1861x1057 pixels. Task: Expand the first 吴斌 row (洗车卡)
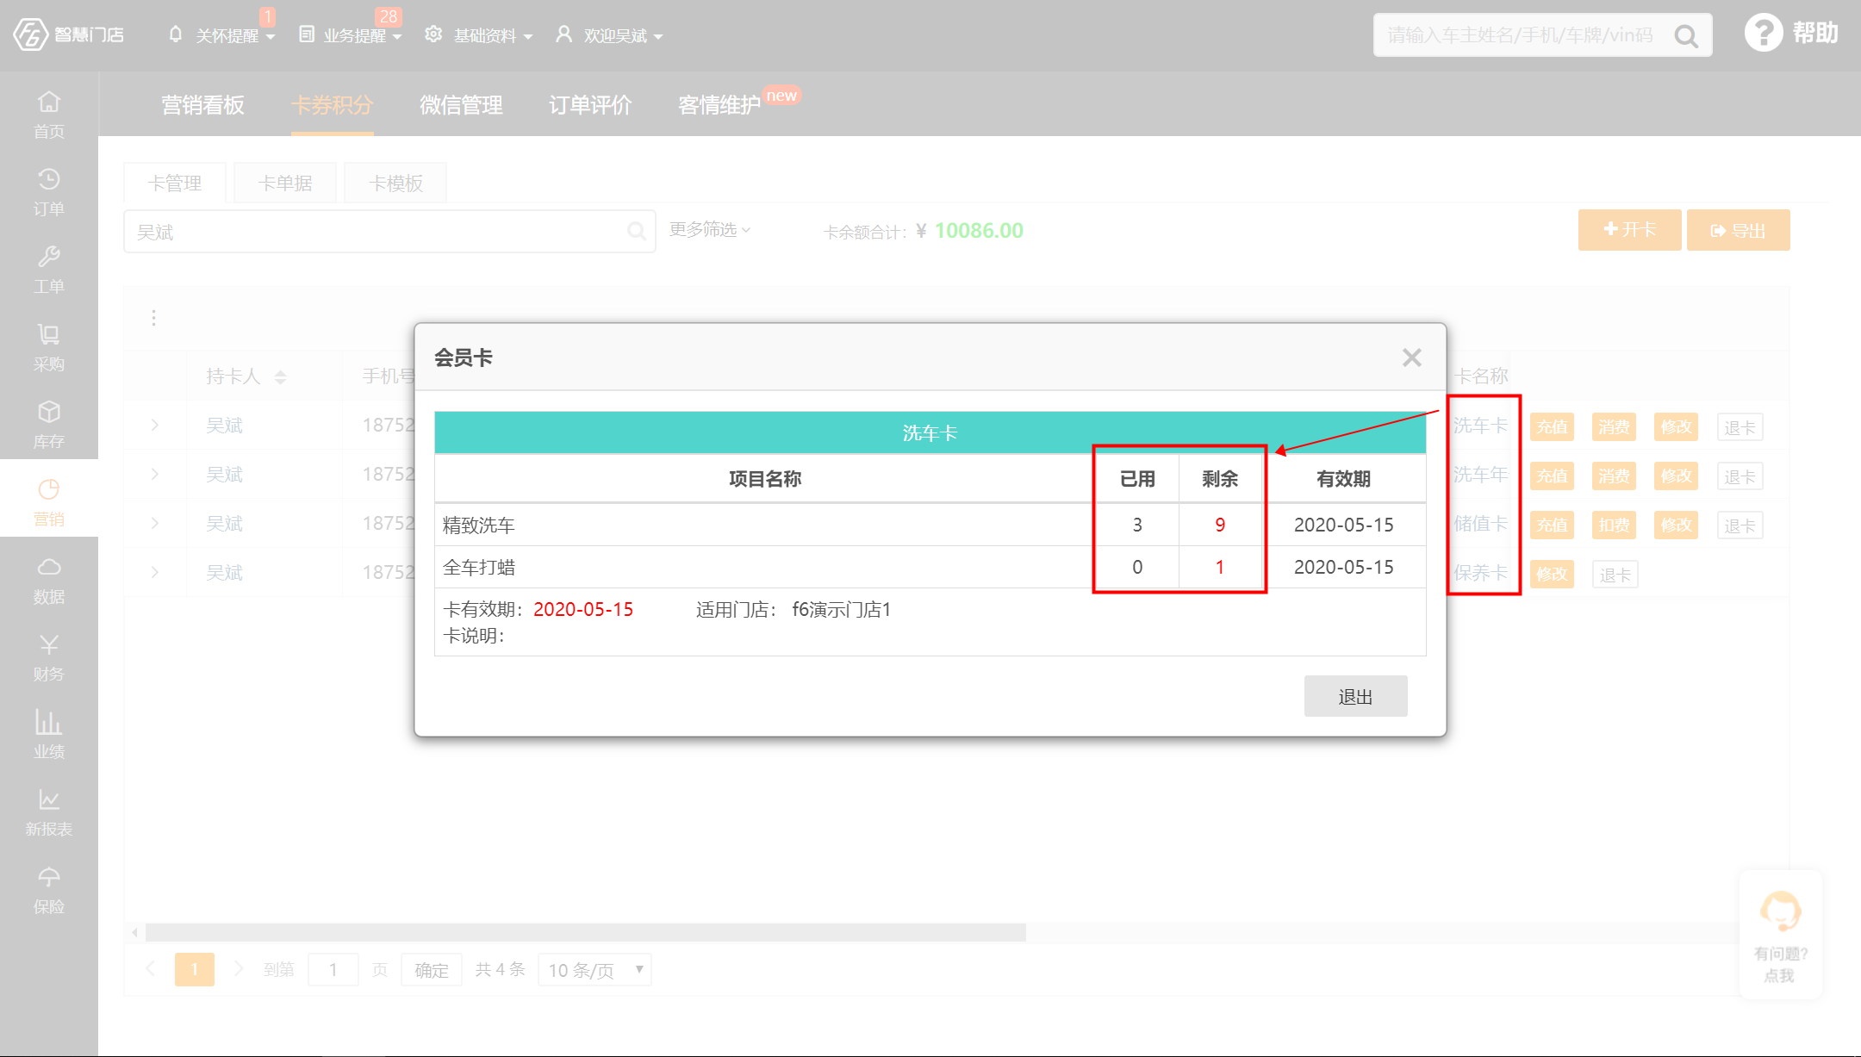point(155,425)
